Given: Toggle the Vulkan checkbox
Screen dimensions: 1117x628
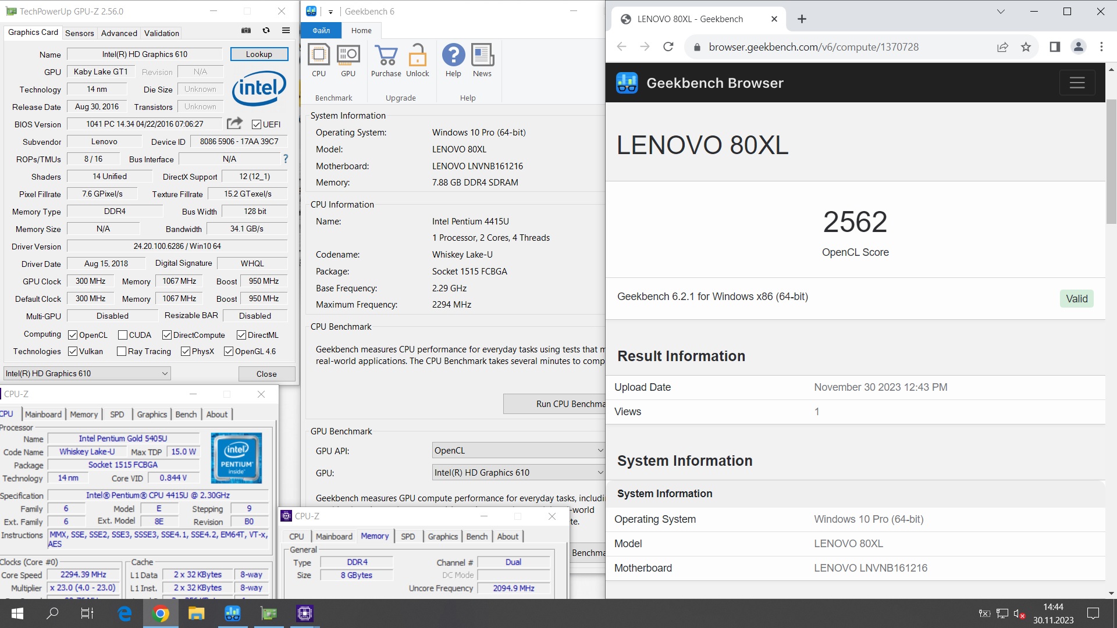Looking at the screenshot, I should 73,351.
